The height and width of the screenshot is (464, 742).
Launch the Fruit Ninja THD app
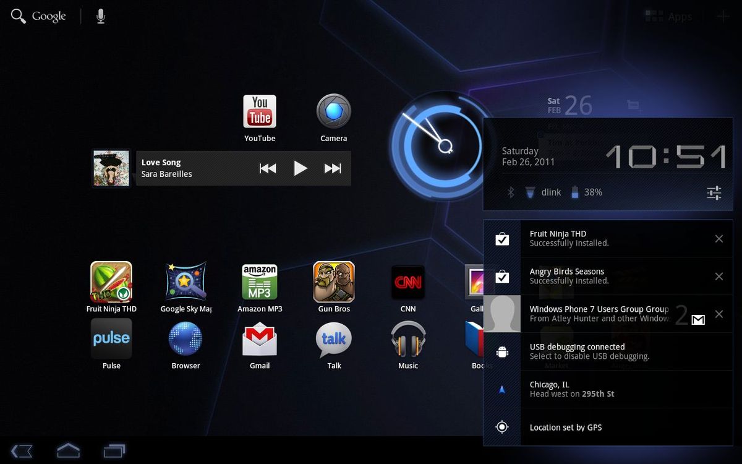(111, 281)
